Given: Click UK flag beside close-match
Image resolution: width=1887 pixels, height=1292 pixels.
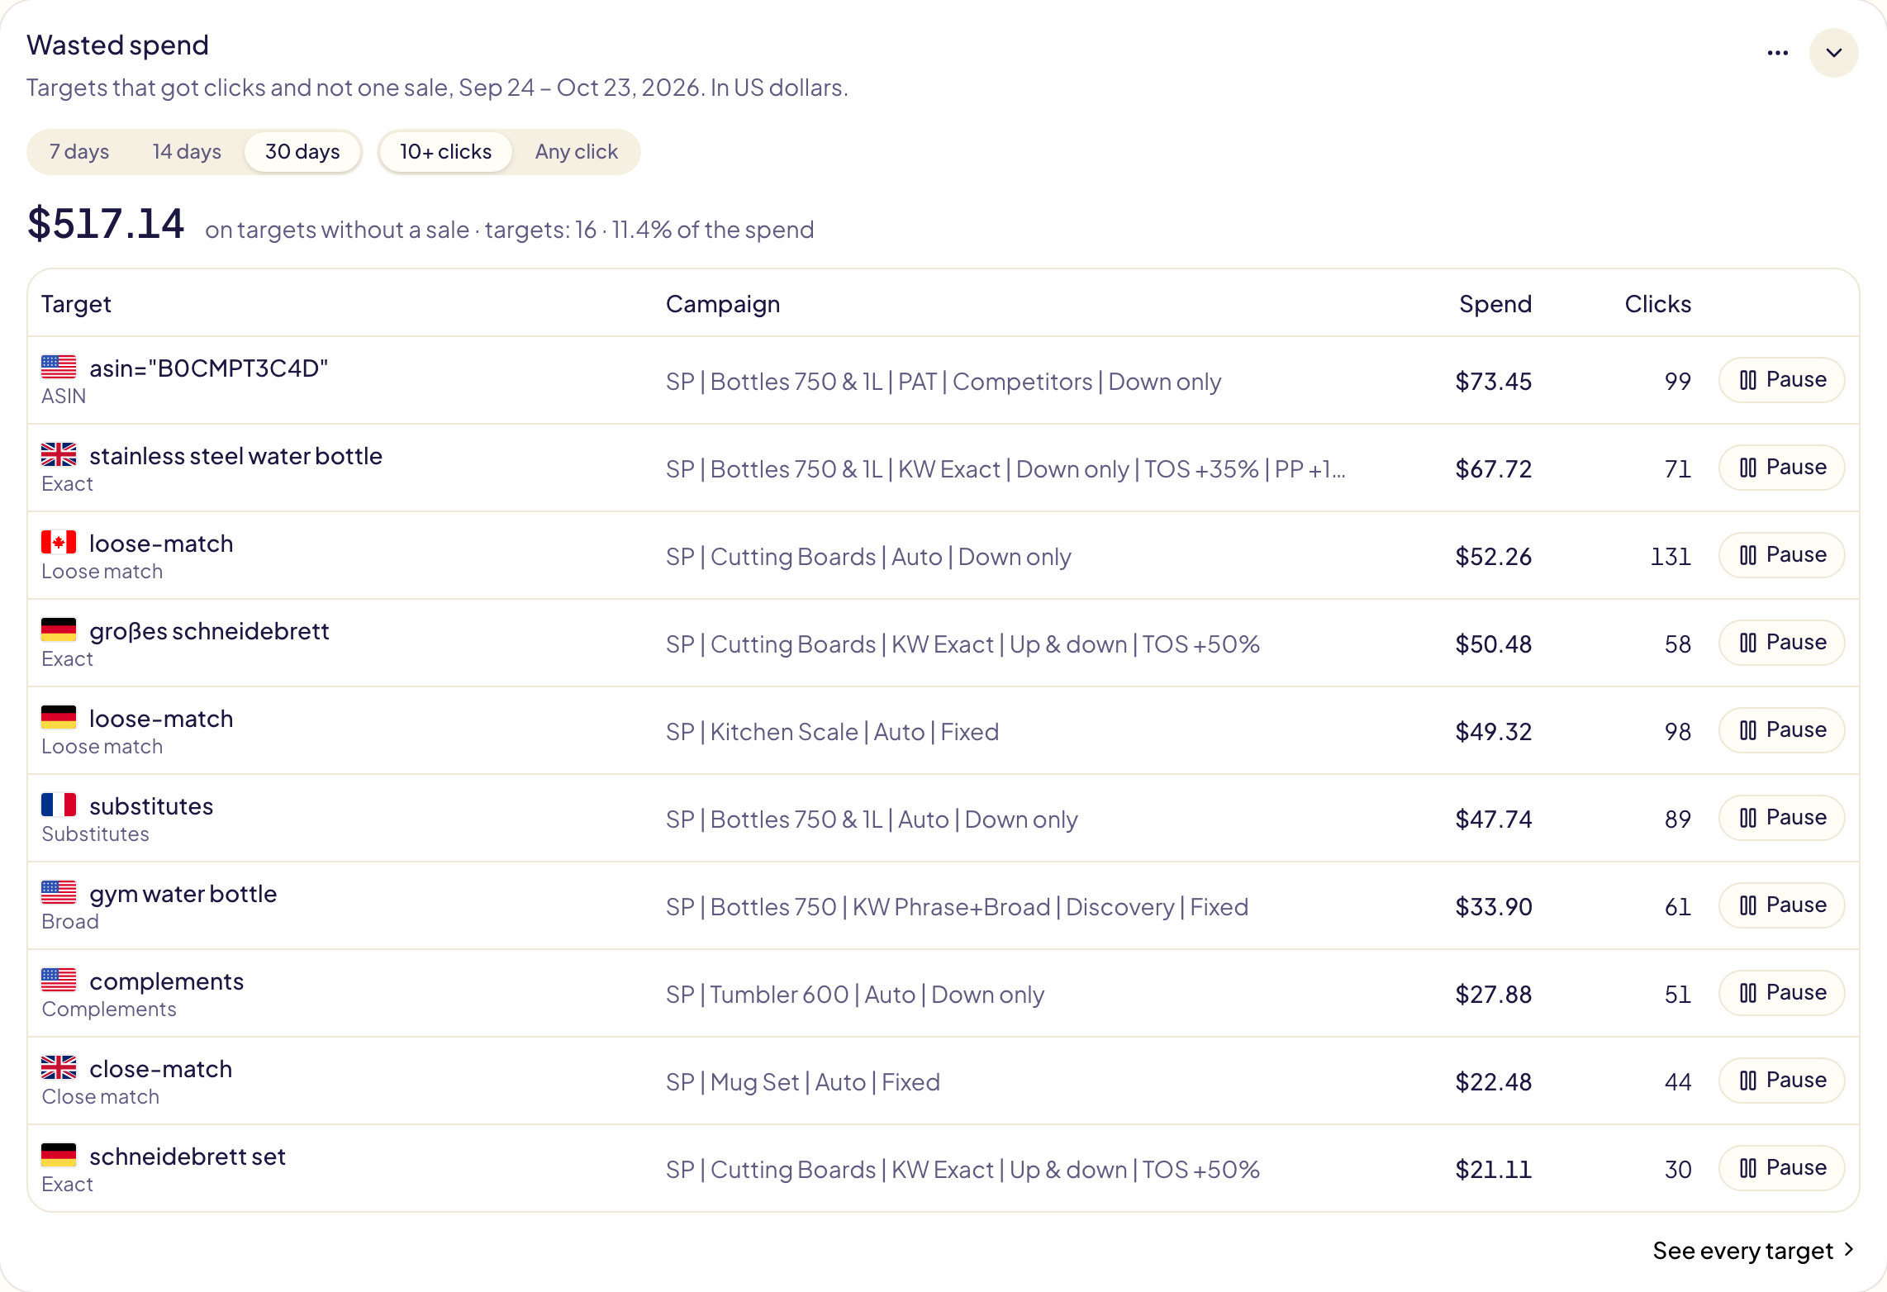Looking at the screenshot, I should point(59,1067).
